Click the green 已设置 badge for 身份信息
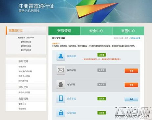 (101, 55)
